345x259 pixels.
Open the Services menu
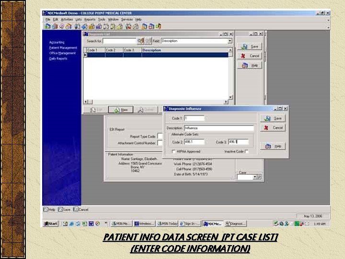pyautogui.click(x=127, y=19)
